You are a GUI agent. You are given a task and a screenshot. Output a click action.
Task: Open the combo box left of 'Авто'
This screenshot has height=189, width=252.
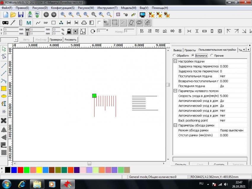tap(16, 39)
